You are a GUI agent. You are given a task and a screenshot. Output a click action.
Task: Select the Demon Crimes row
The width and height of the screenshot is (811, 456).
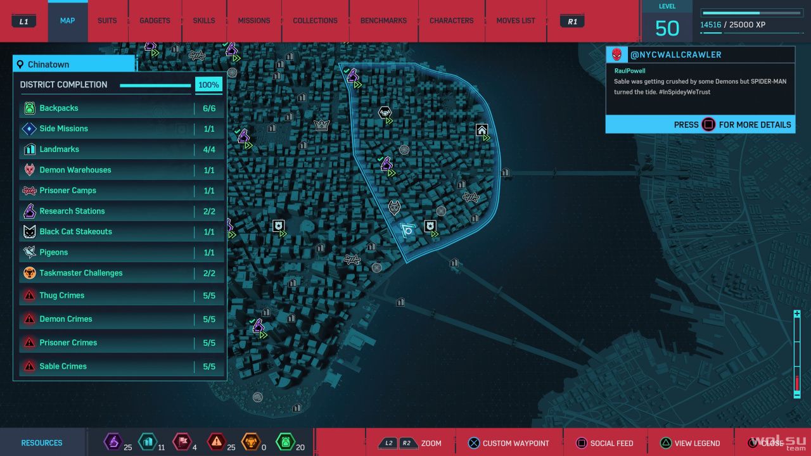[x=121, y=319]
